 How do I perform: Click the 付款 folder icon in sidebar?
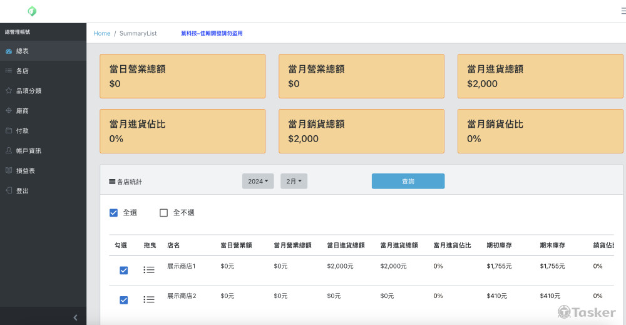click(9, 131)
